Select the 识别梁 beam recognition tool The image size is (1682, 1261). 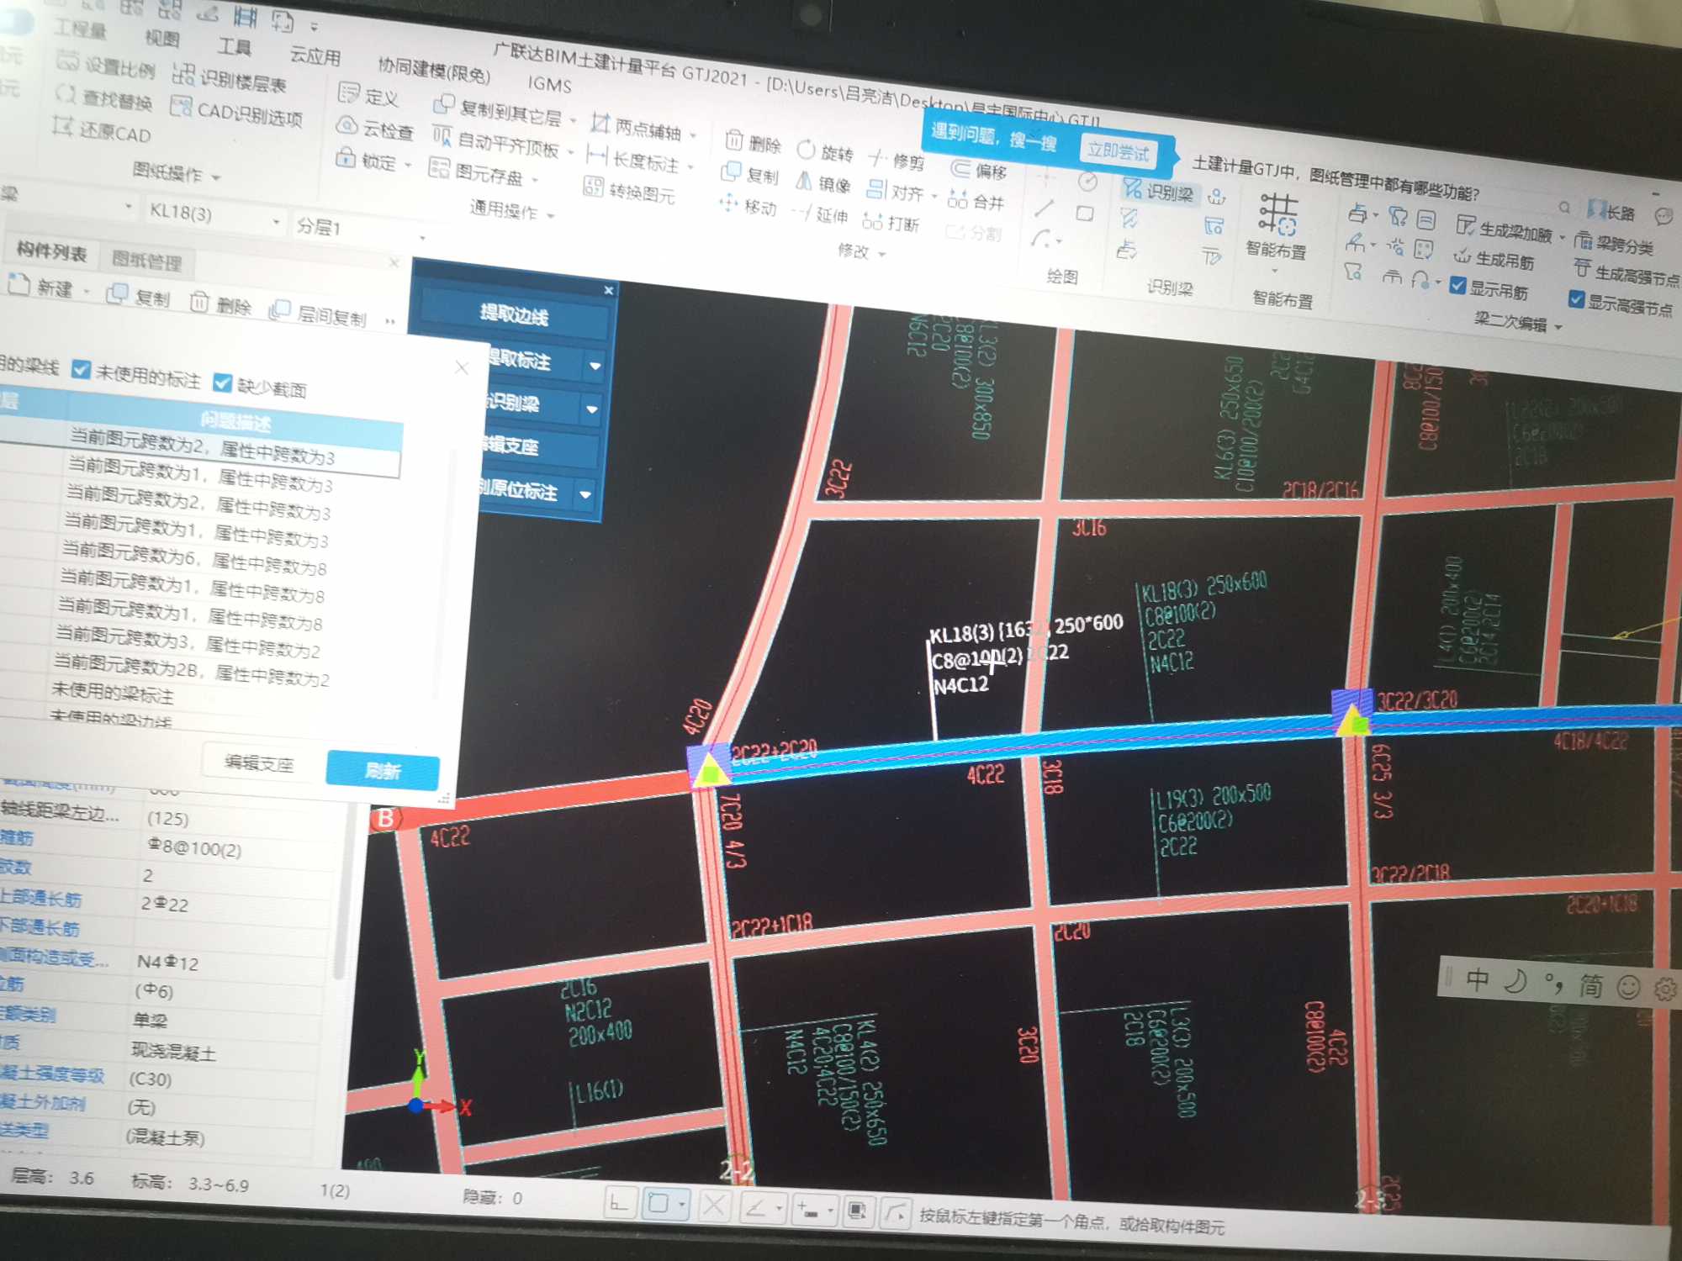(1158, 193)
